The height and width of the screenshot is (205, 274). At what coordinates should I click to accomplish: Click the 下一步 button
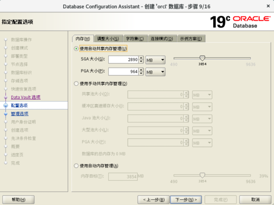186,200
